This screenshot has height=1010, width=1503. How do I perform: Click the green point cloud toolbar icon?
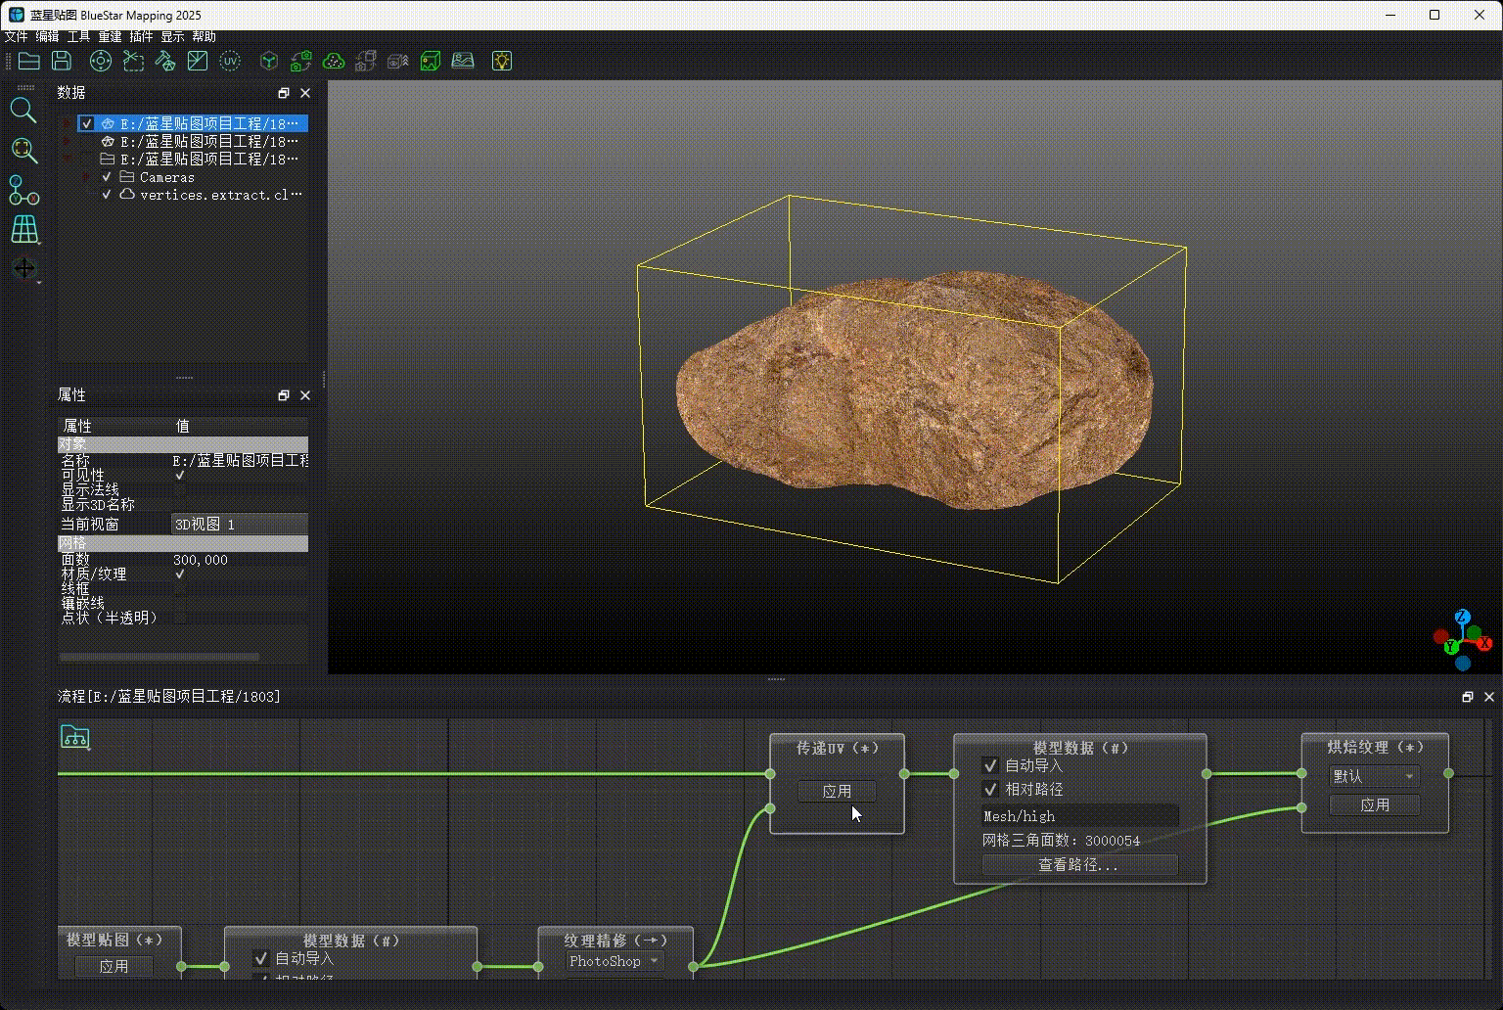click(x=334, y=61)
